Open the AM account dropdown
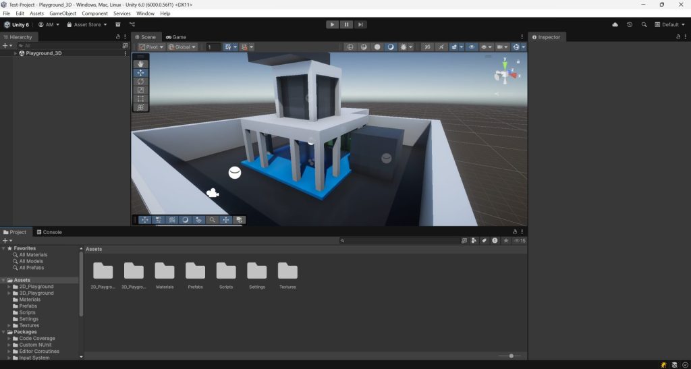The image size is (691, 369). tap(49, 25)
